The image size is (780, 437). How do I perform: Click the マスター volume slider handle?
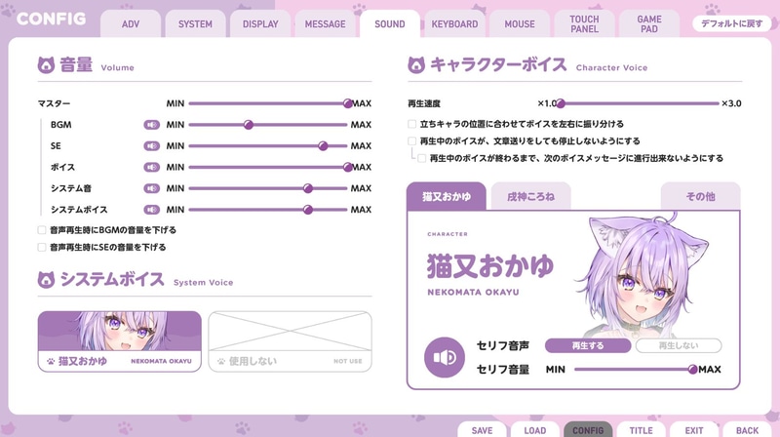click(x=348, y=103)
